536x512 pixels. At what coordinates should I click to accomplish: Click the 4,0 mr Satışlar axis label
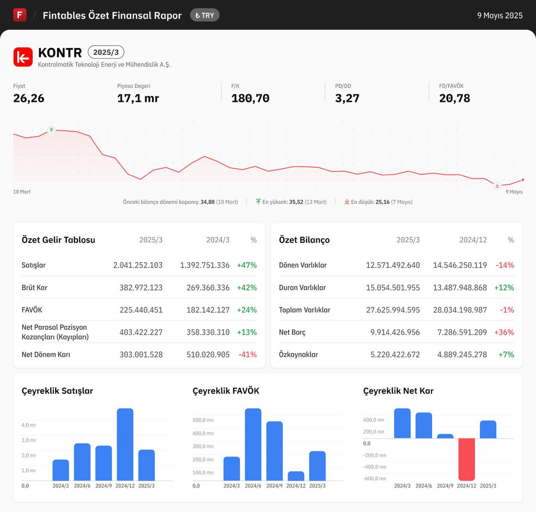click(x=29, y=425)
